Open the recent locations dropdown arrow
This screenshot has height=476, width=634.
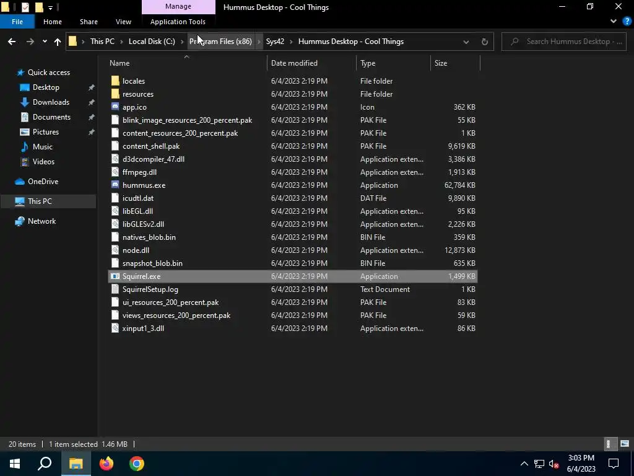[x=45, y=42]
